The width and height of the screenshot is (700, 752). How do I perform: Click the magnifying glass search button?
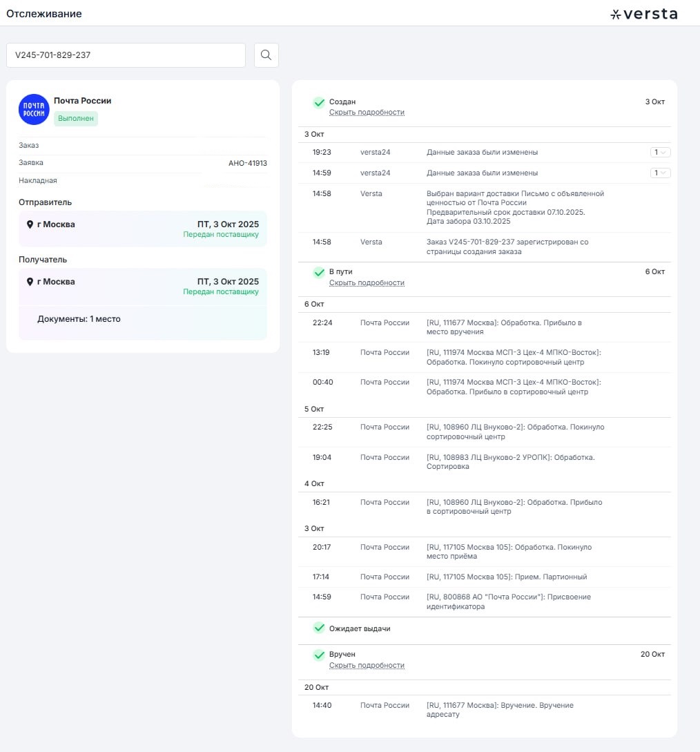266,55
